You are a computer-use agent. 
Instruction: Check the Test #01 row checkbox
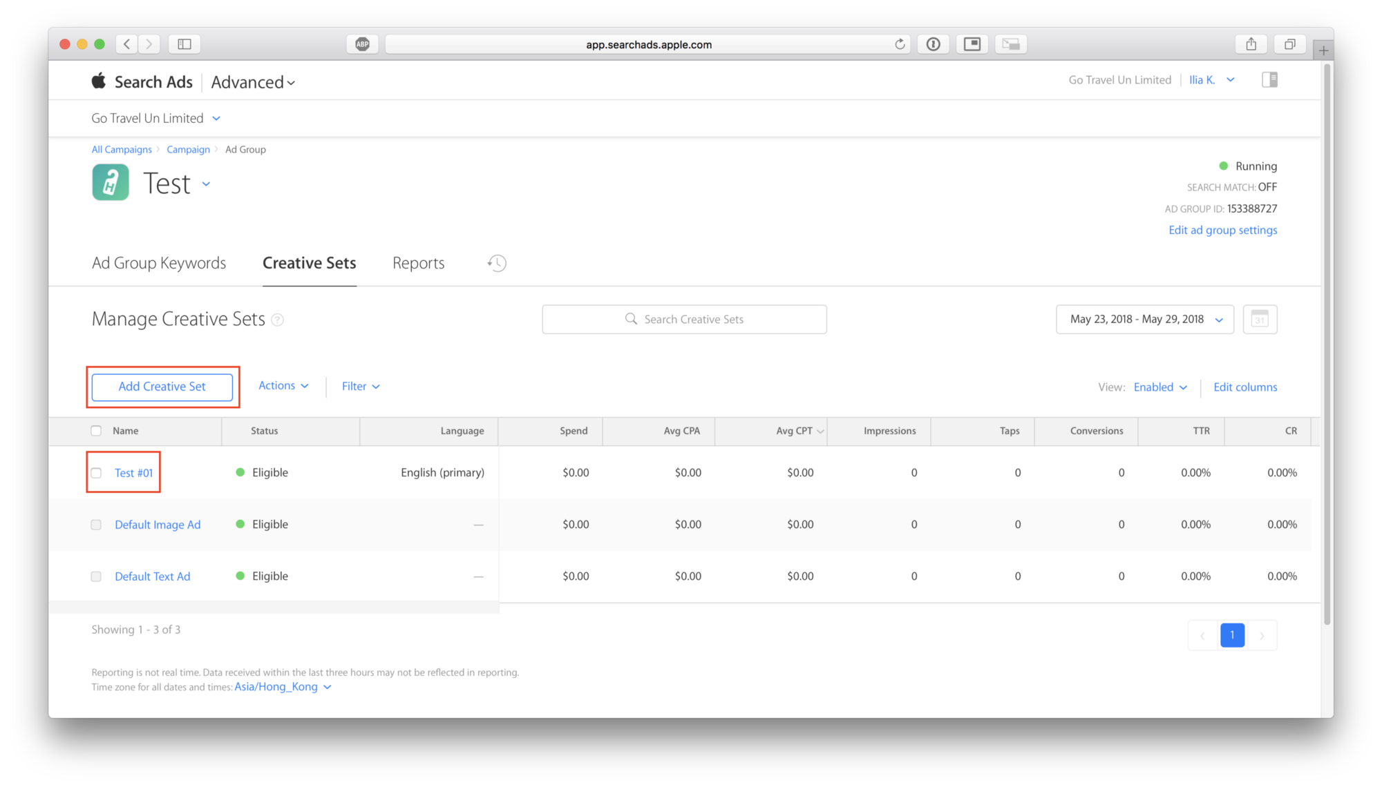tap(96, 473)
